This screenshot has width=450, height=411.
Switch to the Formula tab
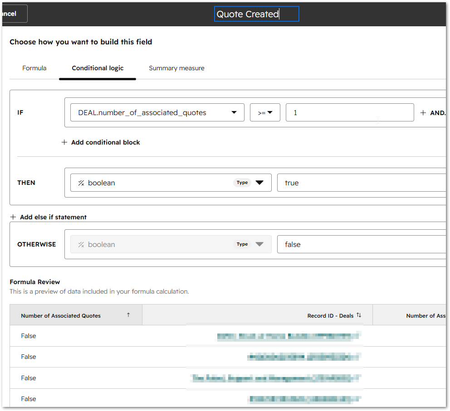coord(34,68)
